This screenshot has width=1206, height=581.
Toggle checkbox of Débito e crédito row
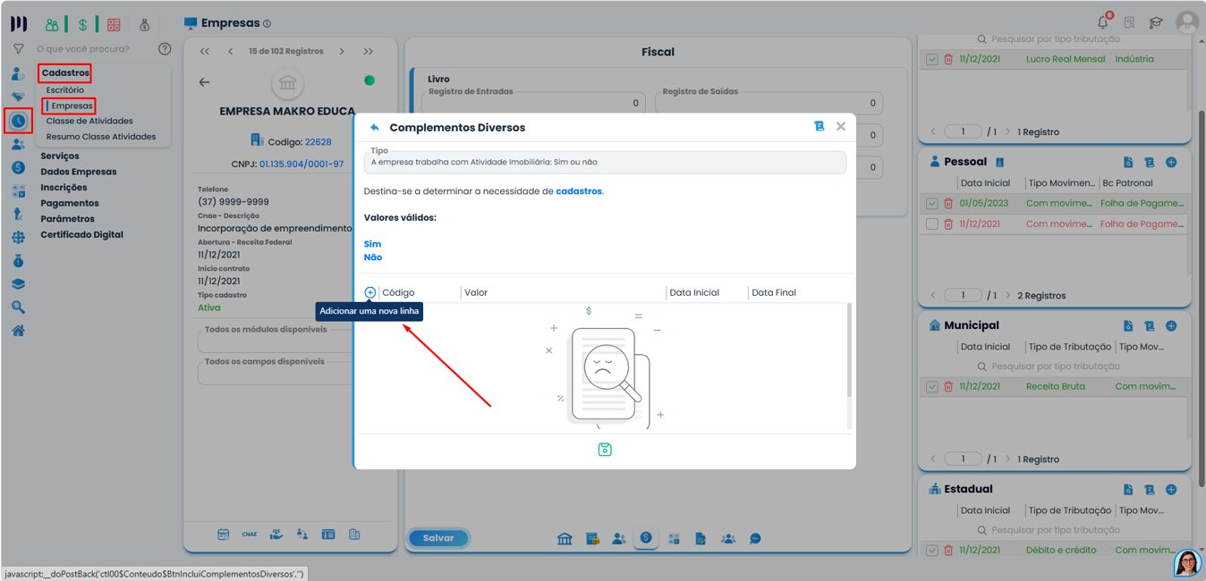[932, 551]
